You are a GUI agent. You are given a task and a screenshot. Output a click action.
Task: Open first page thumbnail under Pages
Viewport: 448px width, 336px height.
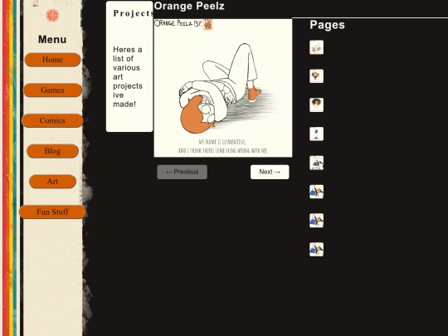pyautogui.click(x=317, y=47)
